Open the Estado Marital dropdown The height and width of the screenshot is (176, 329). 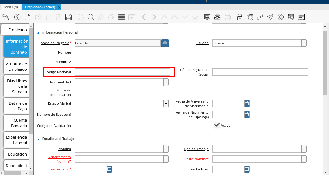pos(166,103)
